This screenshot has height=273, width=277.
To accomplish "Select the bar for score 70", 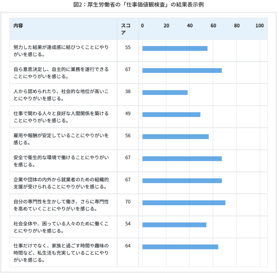I will [x=184, y=203].
